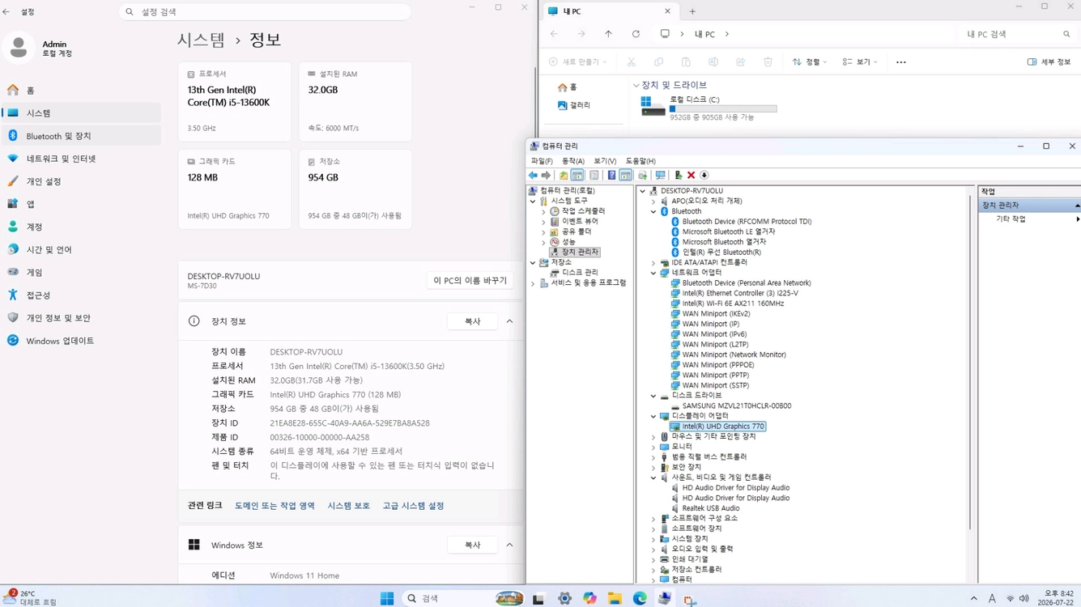The width and height of the screenshot is (1081, 607).
Task: Open the 시스템 보호 link
Action: tap(349, 506)
